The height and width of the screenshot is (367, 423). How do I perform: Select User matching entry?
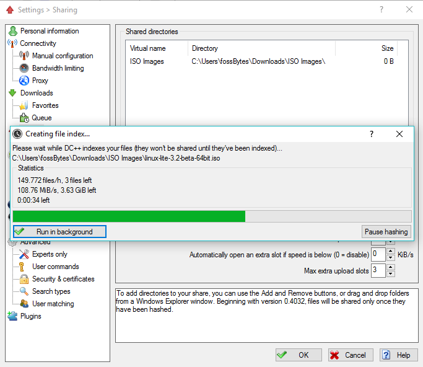[x=53, y=304]
